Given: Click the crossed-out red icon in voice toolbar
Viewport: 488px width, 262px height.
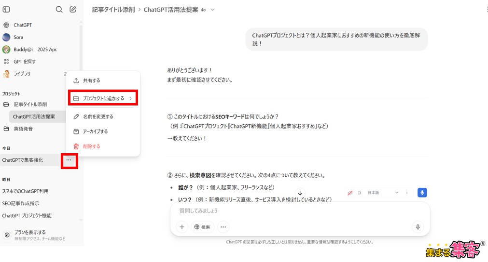Looking at the screenshot, I should coord(350,193).
